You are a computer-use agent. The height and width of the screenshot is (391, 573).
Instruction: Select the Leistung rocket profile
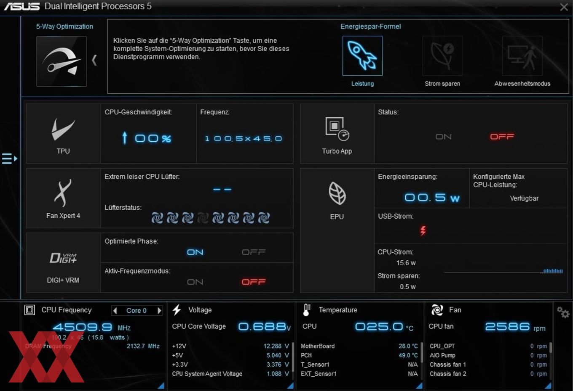[x=362, y=56]
